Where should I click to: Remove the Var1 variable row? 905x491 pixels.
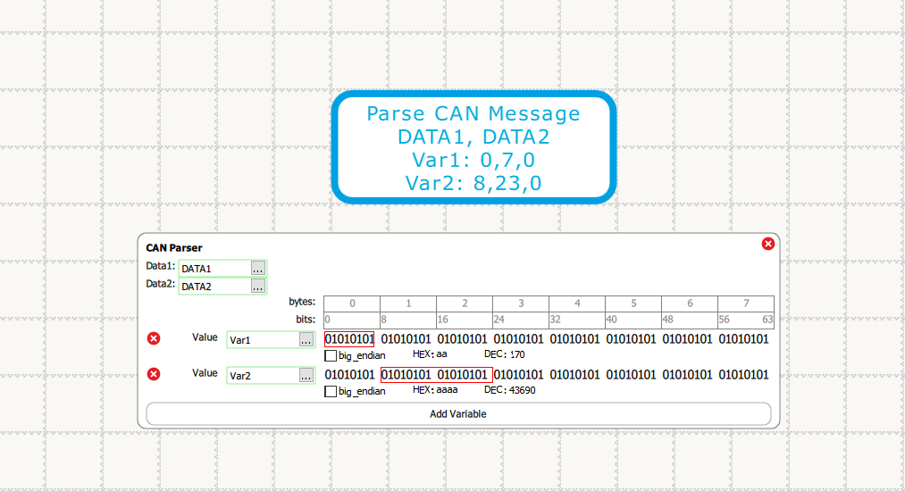[x=154, y=338]
